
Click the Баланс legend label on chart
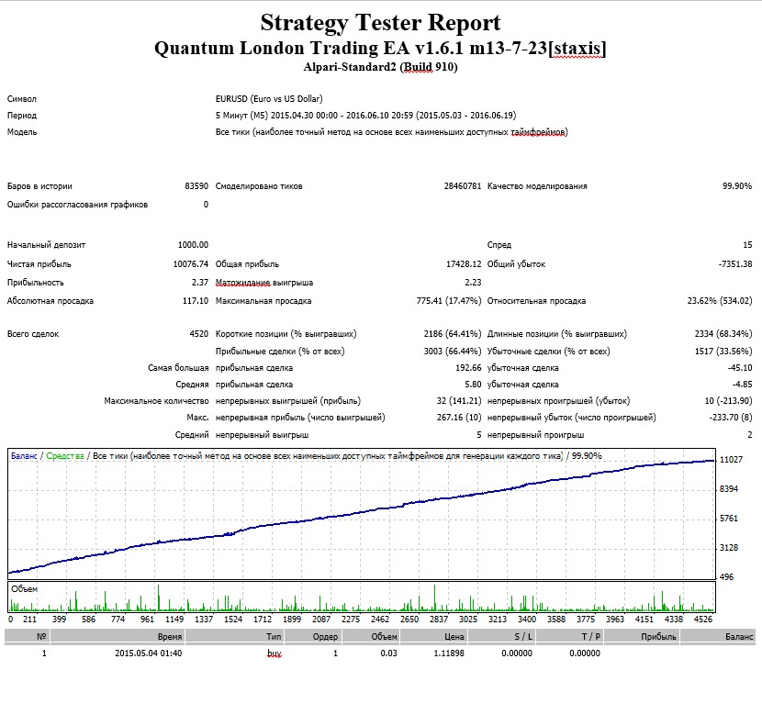[x=24, y=456]
